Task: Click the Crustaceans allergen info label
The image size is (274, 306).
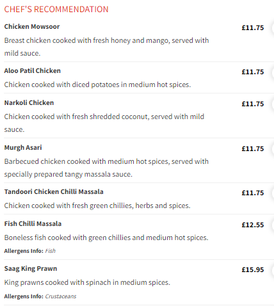Action: [61, 296]
